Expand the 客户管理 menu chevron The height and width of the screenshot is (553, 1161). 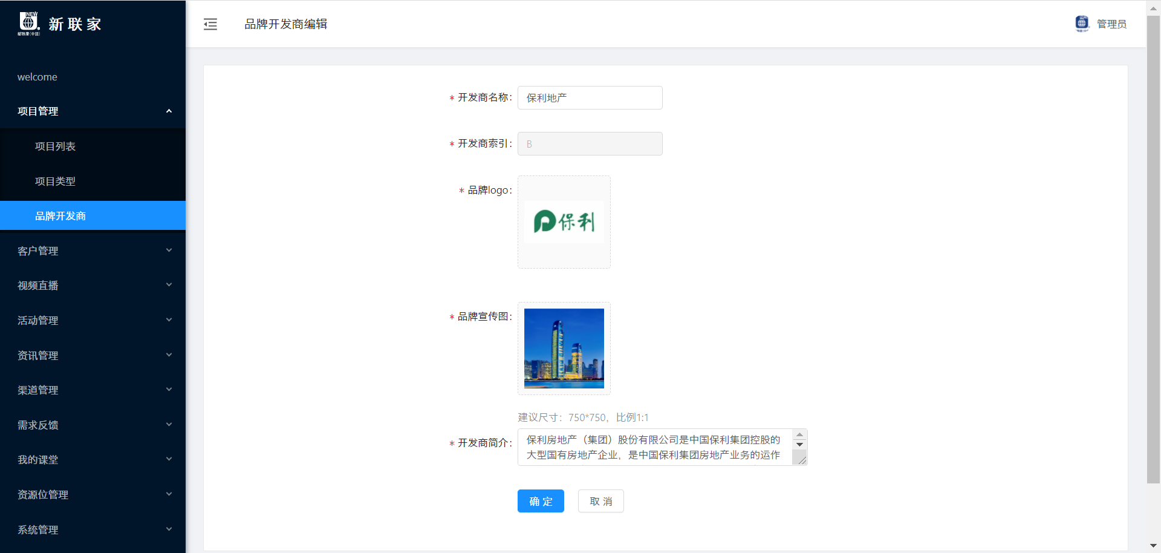point(169,250)
